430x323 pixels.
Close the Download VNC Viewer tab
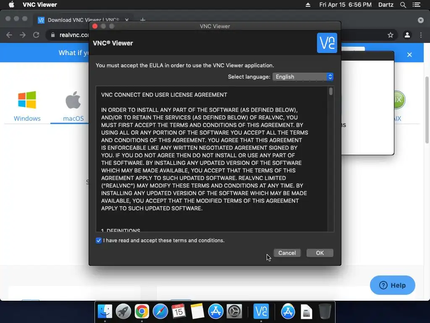tap(127, 20)
